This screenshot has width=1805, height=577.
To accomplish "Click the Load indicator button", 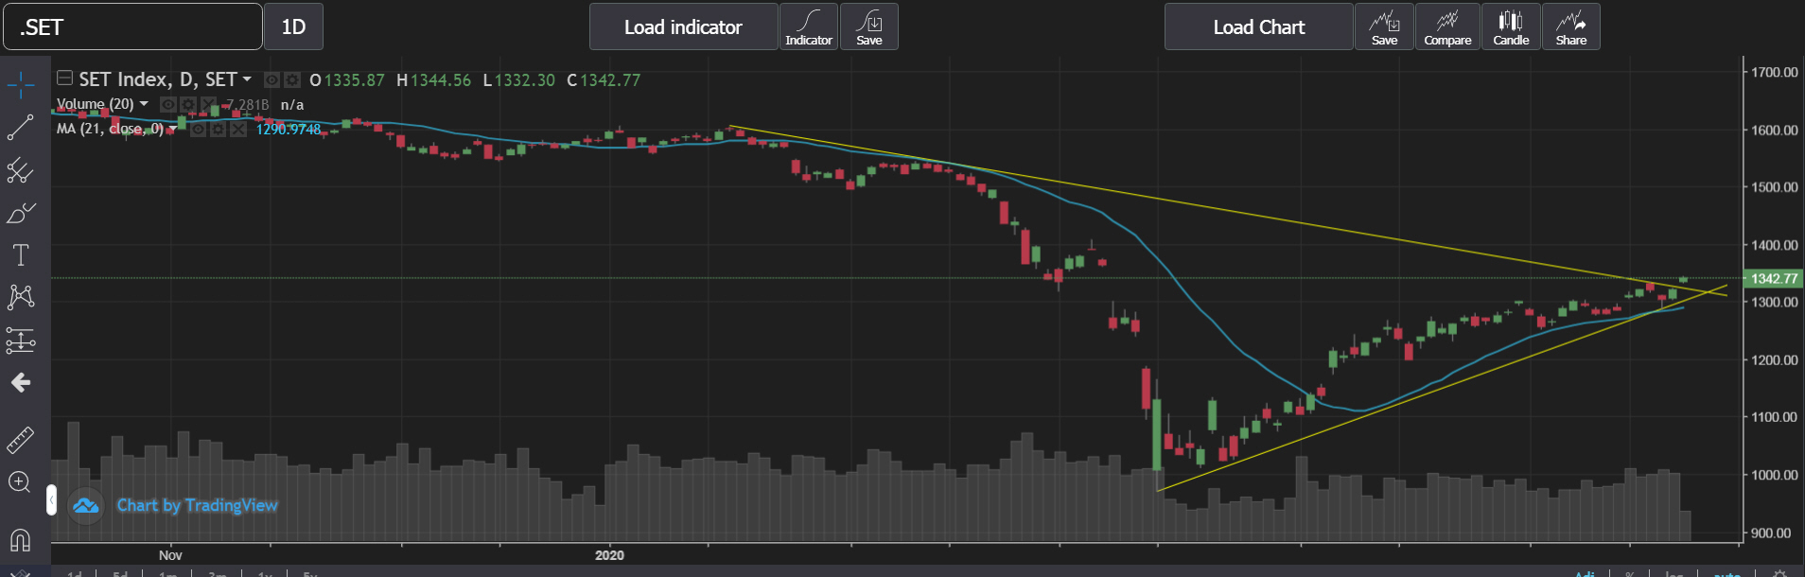I will 683,26.
